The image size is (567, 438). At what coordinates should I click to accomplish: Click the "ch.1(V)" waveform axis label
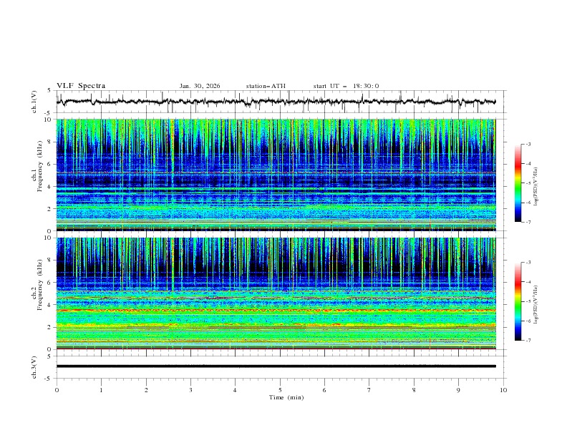(34, 102)
